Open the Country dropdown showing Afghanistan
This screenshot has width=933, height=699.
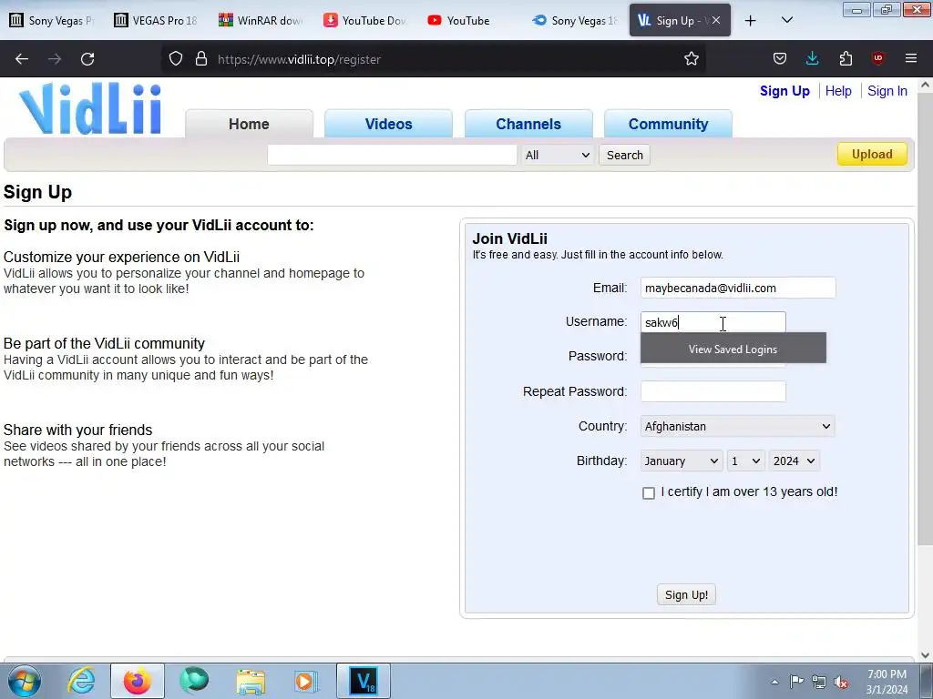coord(737,426)
